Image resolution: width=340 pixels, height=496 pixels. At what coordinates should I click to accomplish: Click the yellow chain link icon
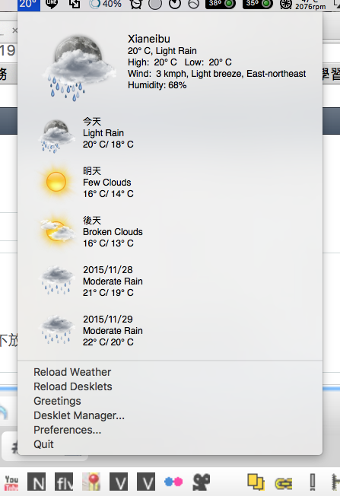click(284, 483)
